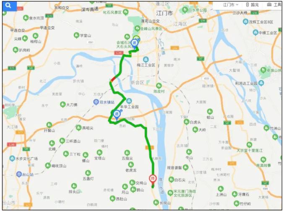Image resolution: width=284 pixels, height=211 pixels.
Task: Click the blue search magnifier button
Action: [9, 6]
